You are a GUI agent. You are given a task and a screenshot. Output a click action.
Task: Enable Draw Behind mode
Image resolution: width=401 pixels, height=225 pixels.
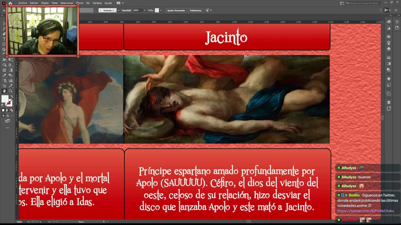pos(8,116)
